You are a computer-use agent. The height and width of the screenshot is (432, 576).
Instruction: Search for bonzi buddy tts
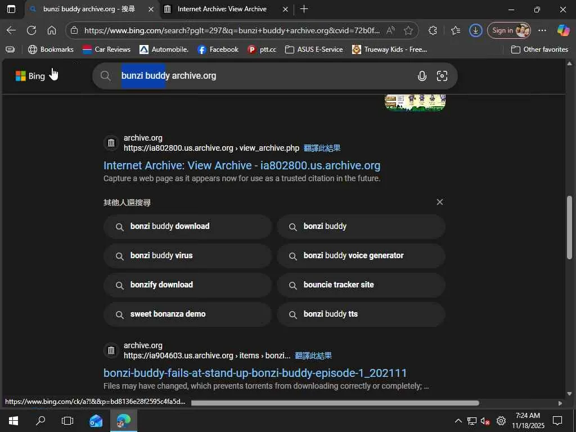click(x=361, y=314)
